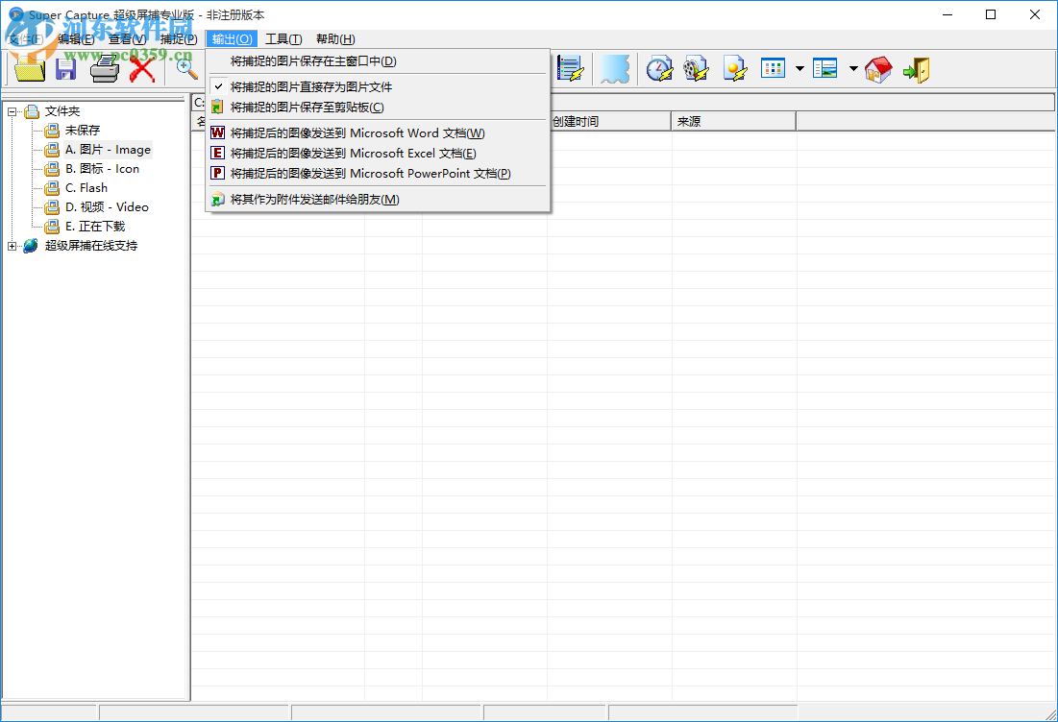Image resolution: width=1058 pixels, height=722 pixels.
Task: Open the list view dropdown arrow
Action: tap(851, 68)
